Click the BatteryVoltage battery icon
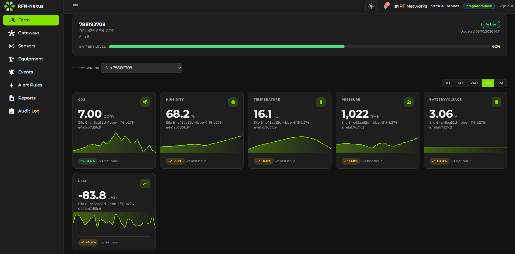The image size is (515, 254). pyautogui.click(x=497, y=102)
